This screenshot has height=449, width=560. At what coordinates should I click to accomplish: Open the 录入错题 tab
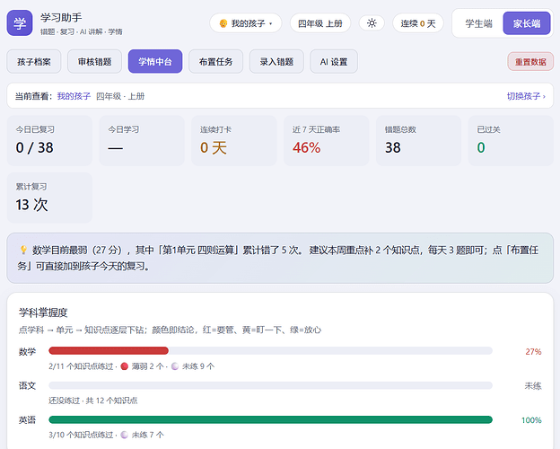[x=276, y=61]
